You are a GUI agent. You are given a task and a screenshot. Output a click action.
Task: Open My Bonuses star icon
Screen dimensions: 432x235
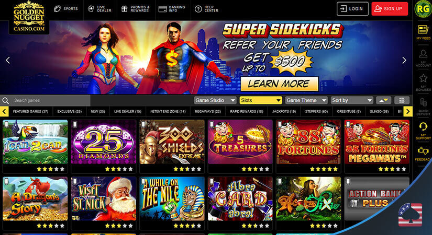pyautogui.click(x=423, y=83)
